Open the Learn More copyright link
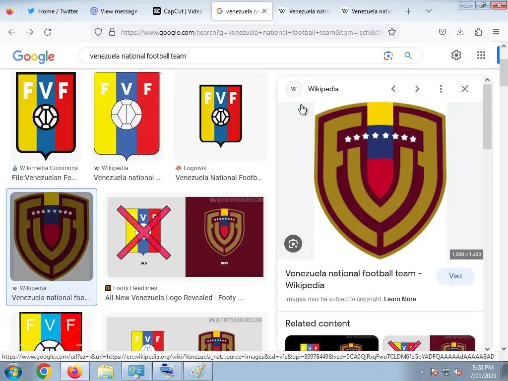The image size is (508, 381). (400, 299)
